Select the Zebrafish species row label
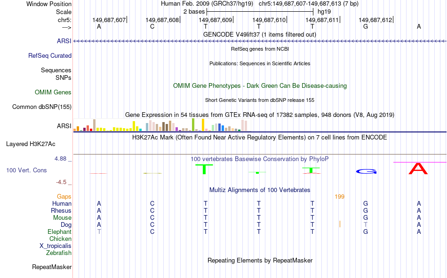The width and height of the screenshot is (447, 278). (x=59, y=253)
